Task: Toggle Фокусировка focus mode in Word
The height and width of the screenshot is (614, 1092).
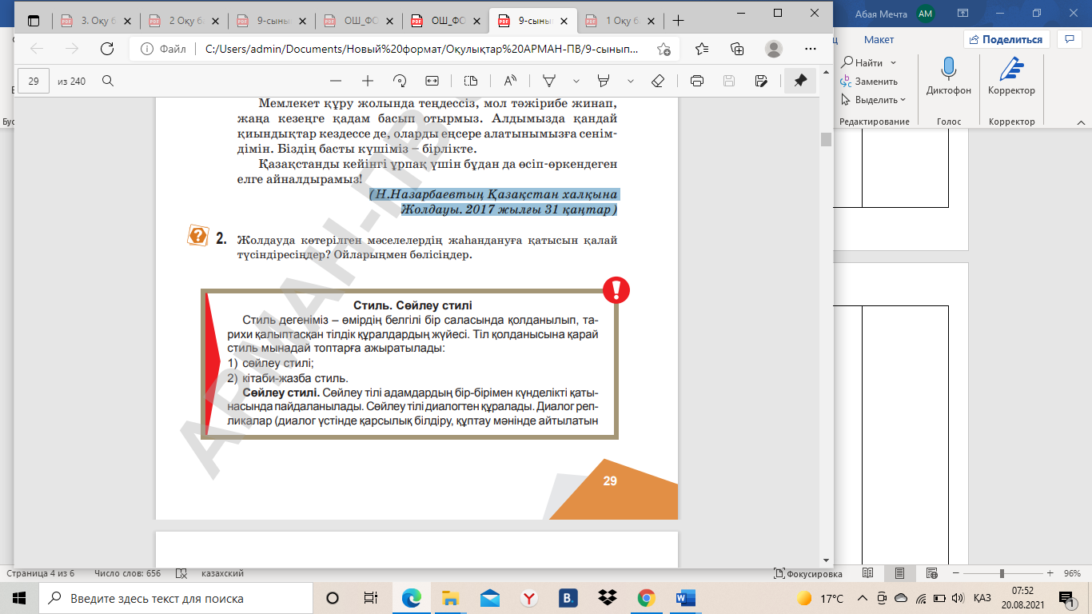Action: pos(808,573)
